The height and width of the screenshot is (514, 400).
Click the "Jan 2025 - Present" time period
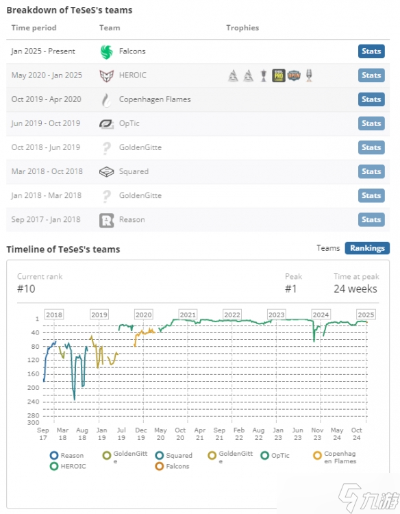coord(43,51)
